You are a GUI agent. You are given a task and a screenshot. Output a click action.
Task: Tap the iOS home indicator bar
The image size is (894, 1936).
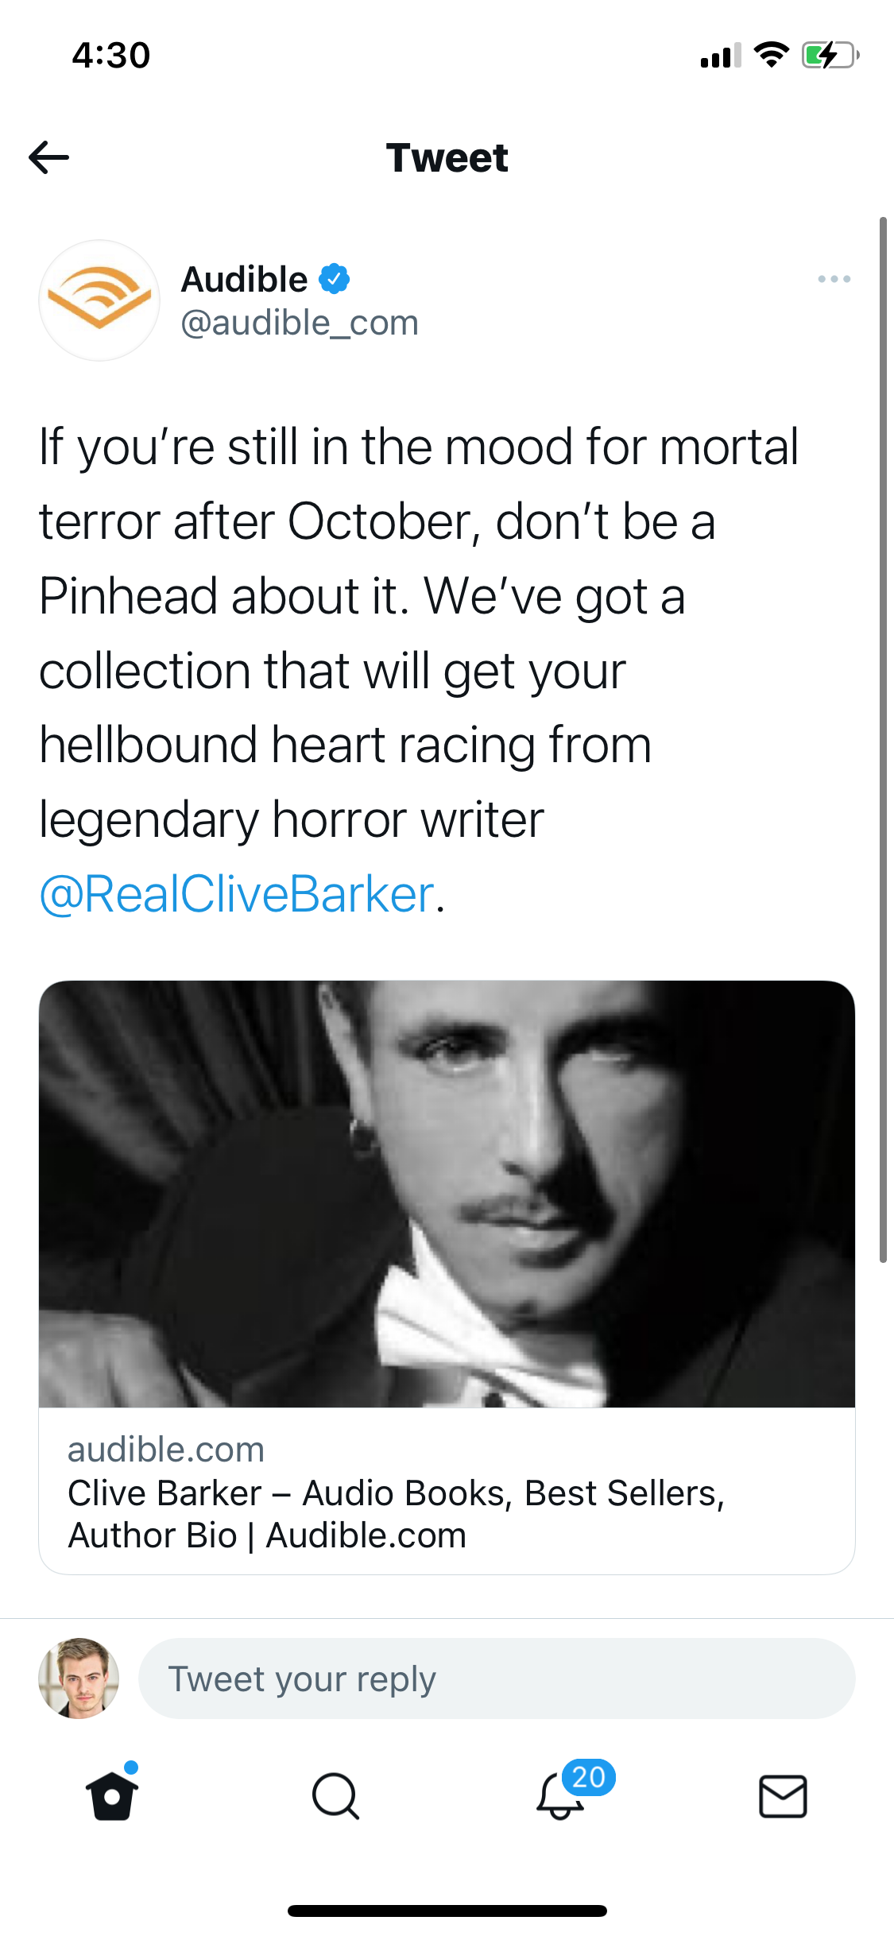447,1911
